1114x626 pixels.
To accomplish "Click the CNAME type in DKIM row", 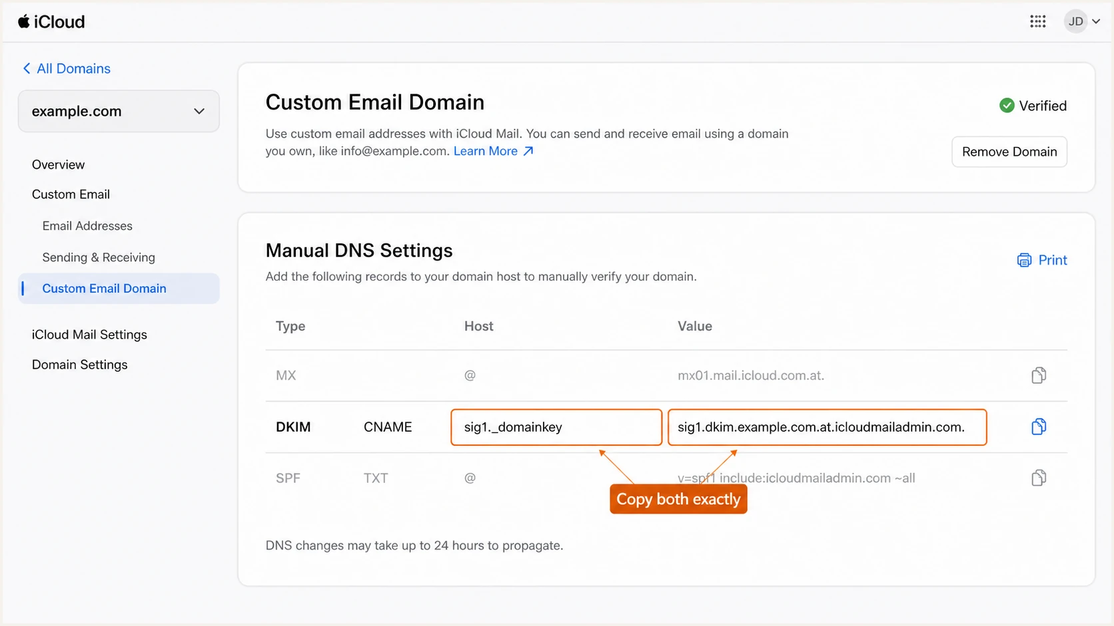I will pos(388,427).
